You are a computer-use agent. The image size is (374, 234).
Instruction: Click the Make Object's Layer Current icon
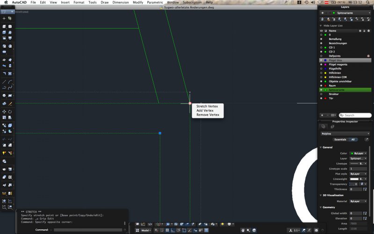(x=323, y=19)
